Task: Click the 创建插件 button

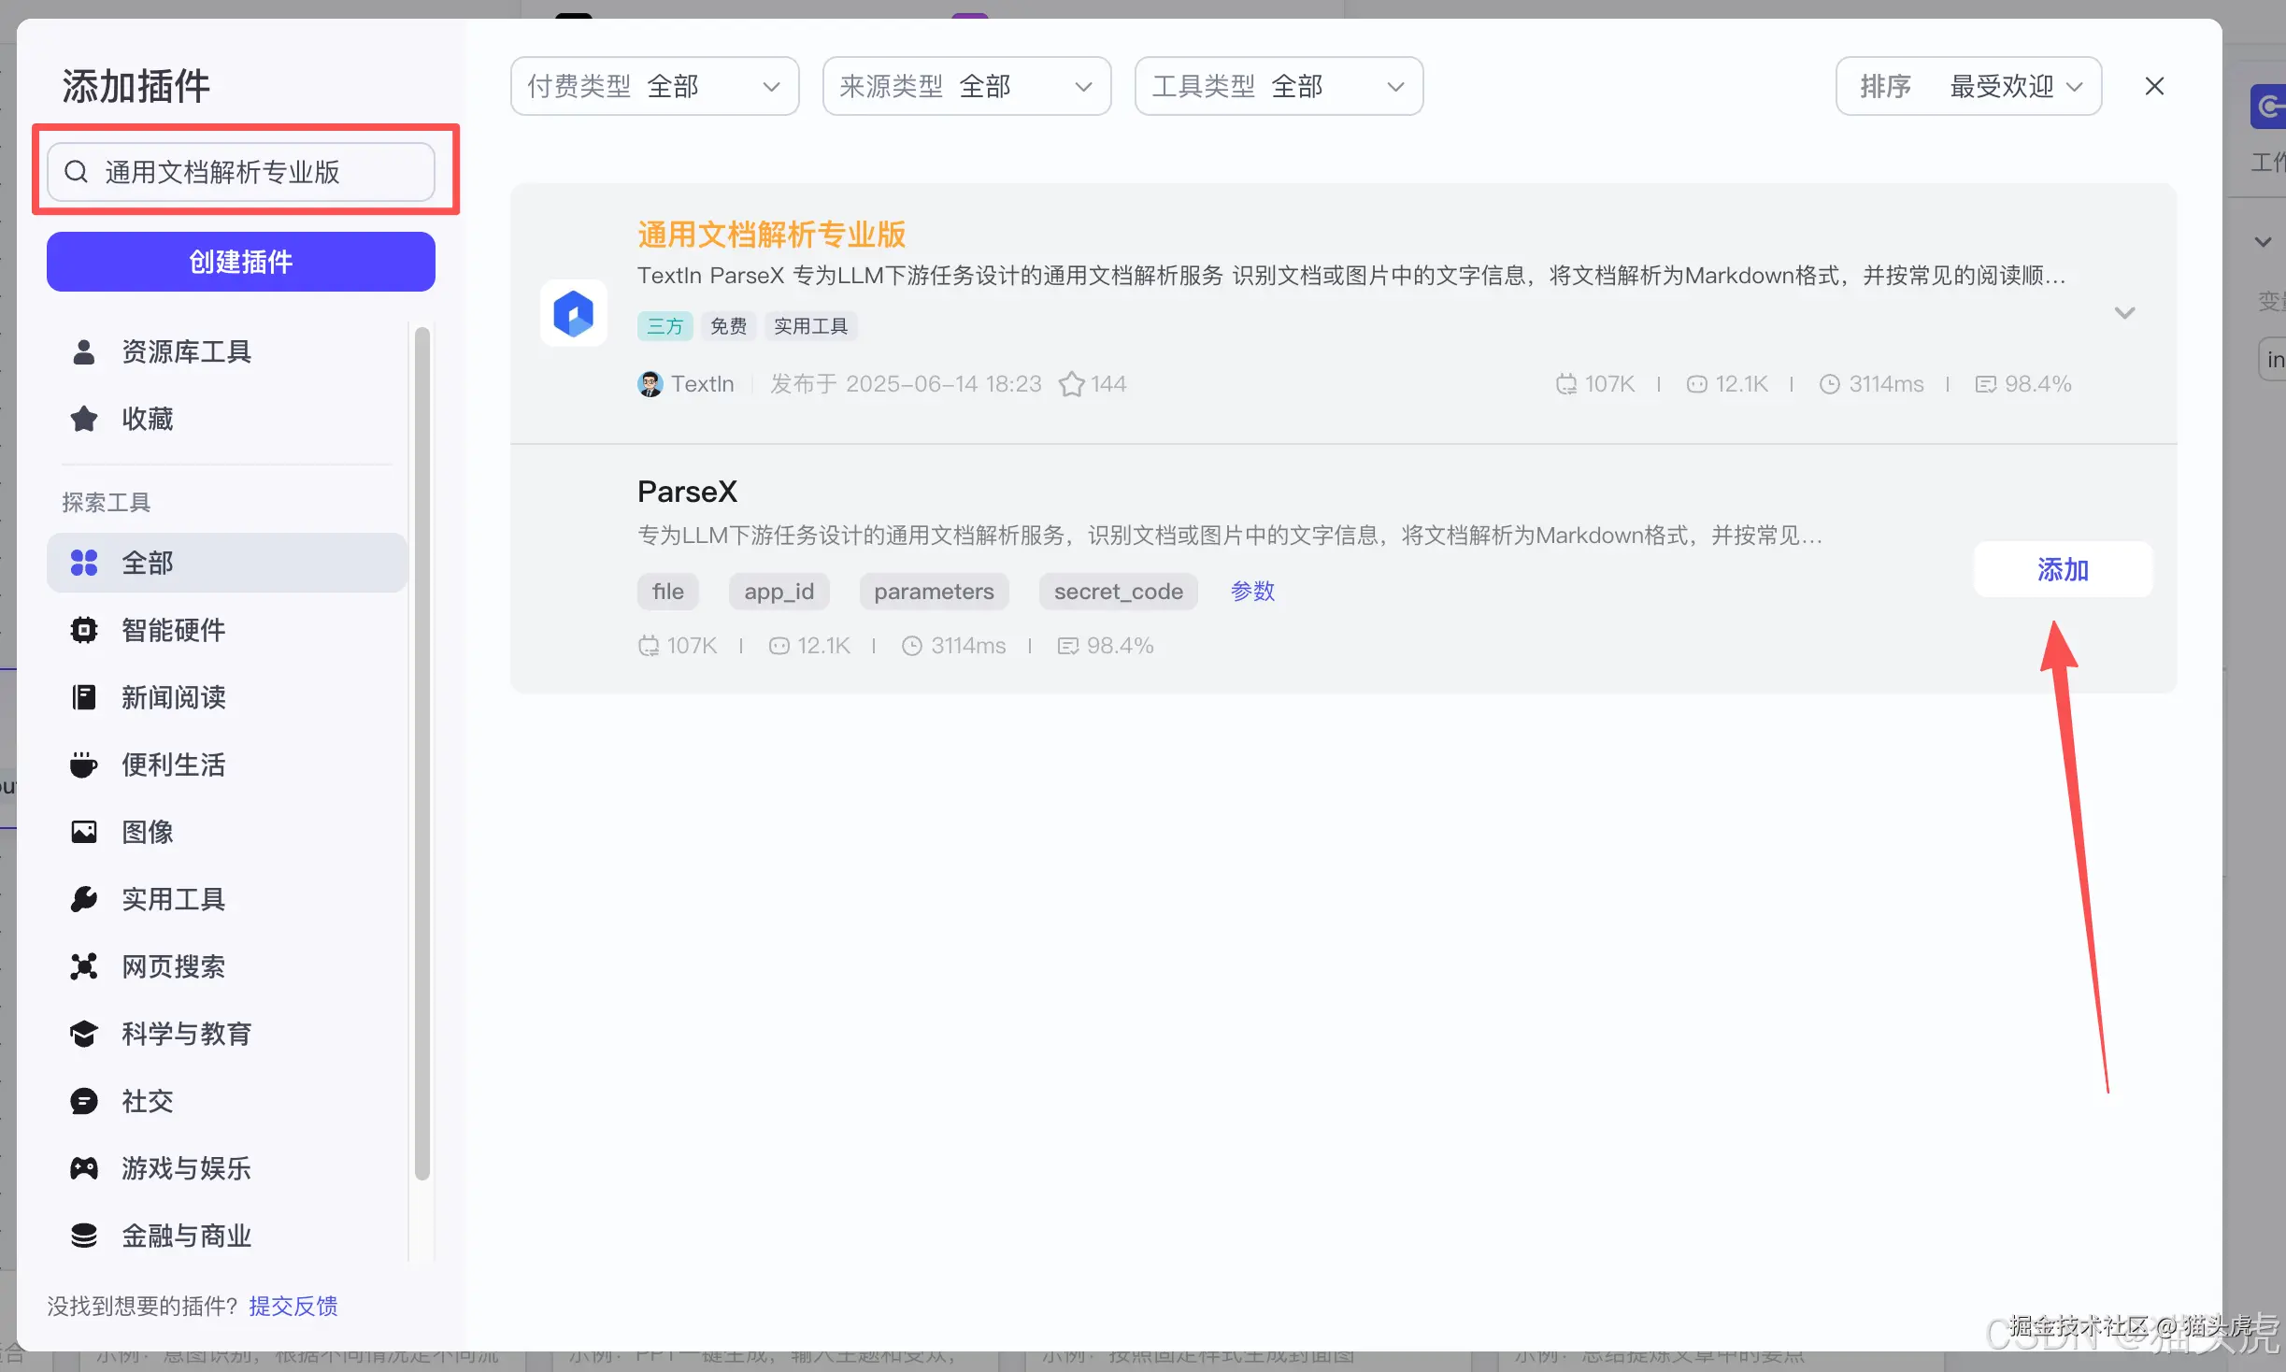Action: [x=240, y=262]
